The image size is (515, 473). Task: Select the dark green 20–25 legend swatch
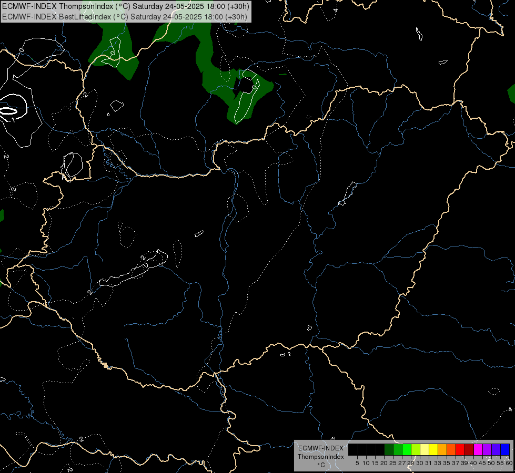389,450
